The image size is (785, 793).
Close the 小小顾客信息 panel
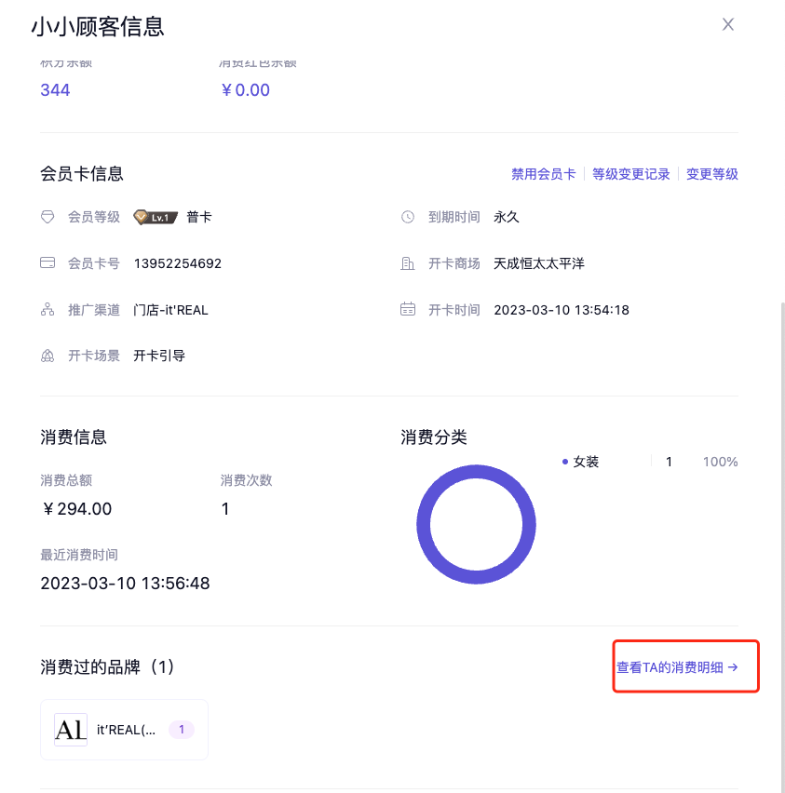click(x=728, y=24)
